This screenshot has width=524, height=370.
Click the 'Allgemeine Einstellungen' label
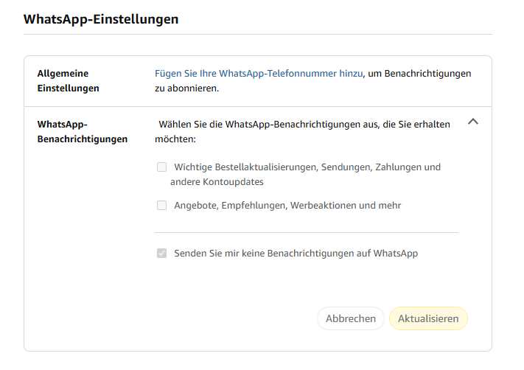[x=69, y=81]
